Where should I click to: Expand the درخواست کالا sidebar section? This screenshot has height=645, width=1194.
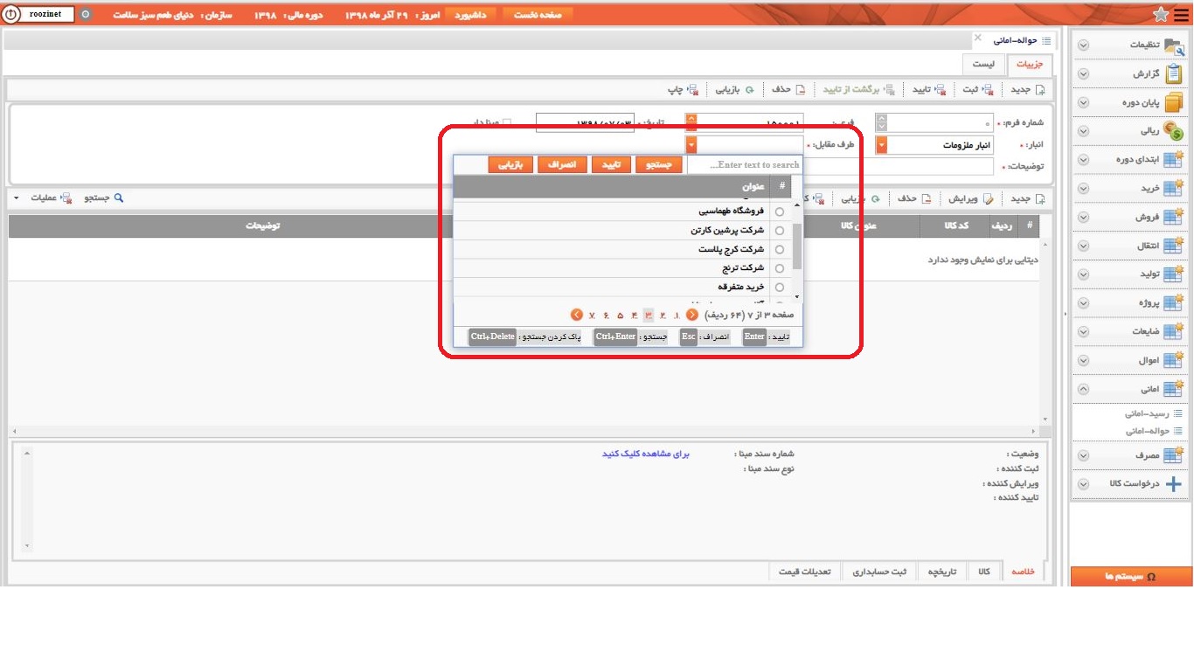[1083, 484]
